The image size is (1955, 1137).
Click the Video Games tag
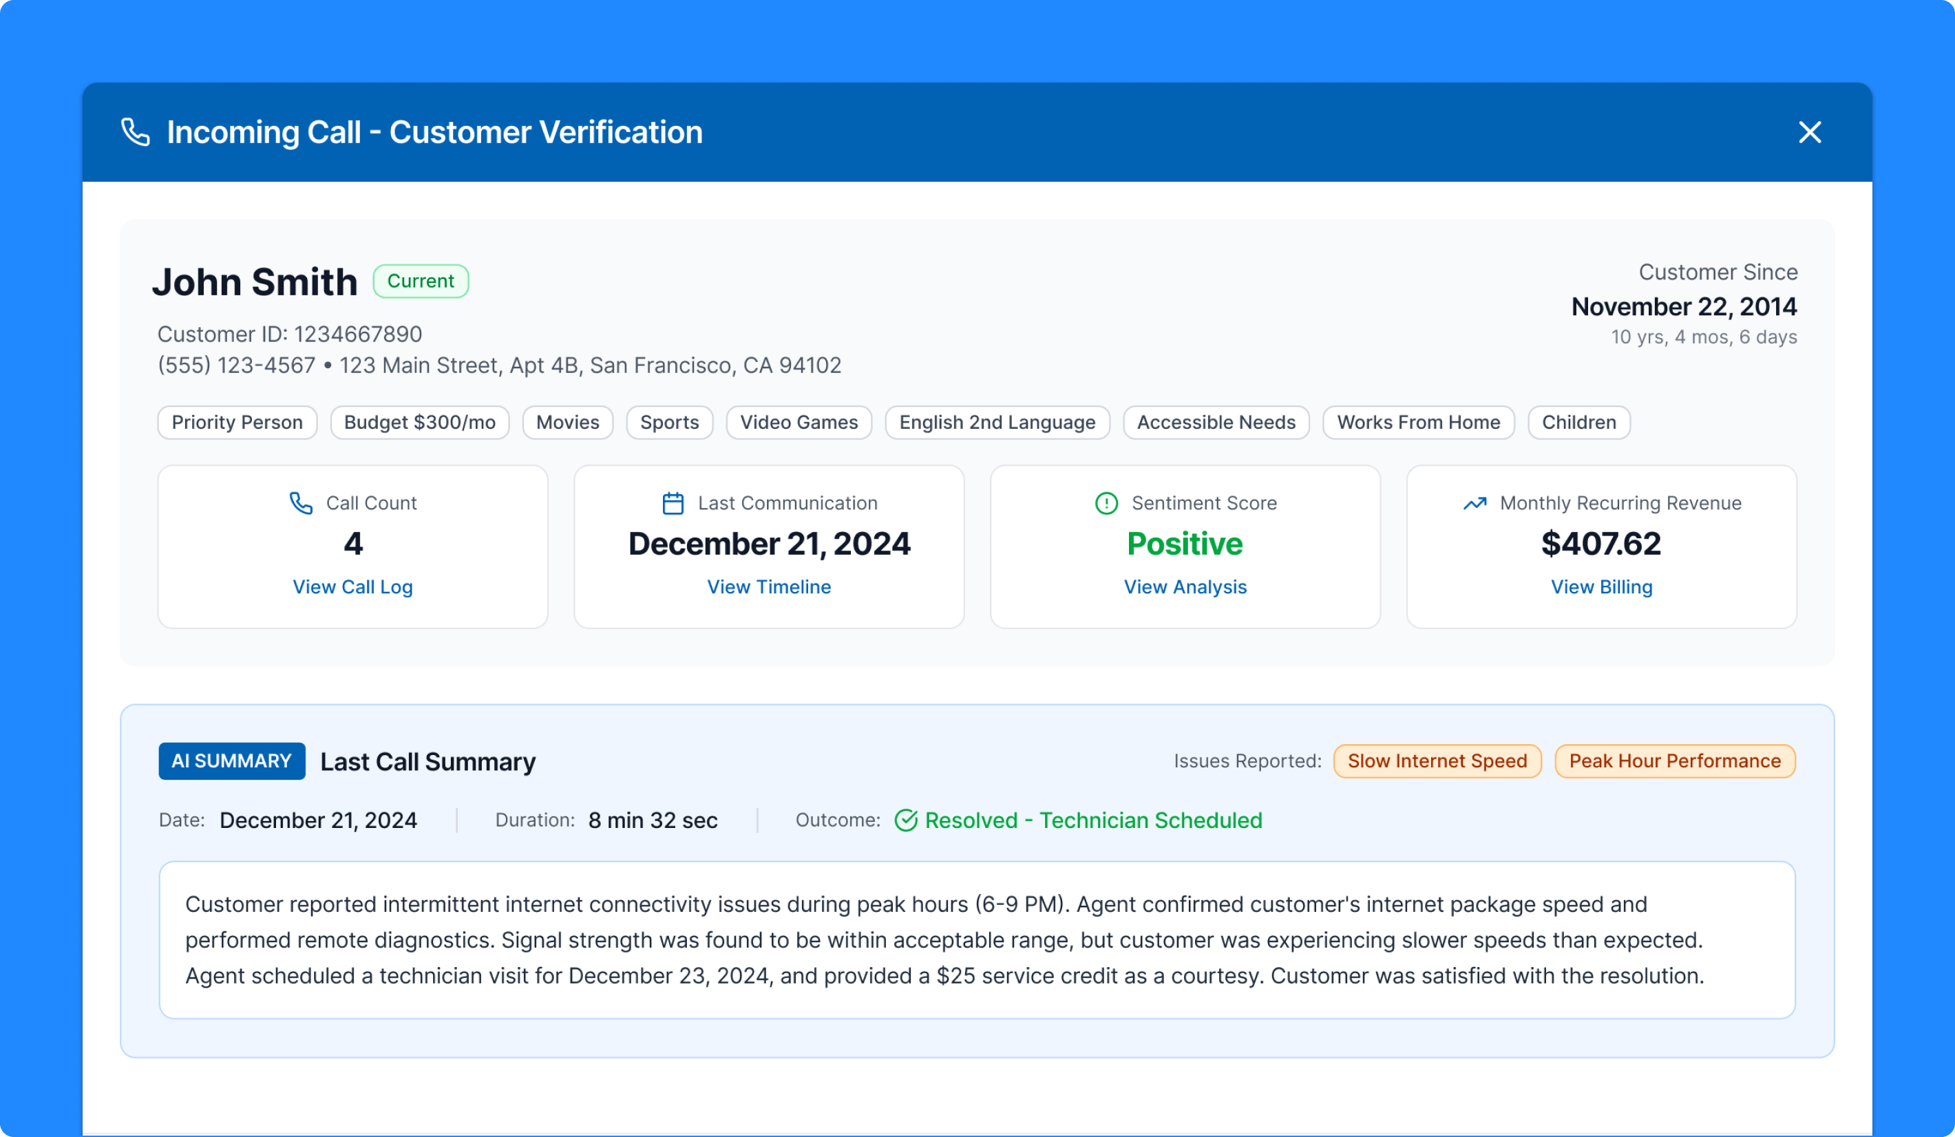point(799,423)
